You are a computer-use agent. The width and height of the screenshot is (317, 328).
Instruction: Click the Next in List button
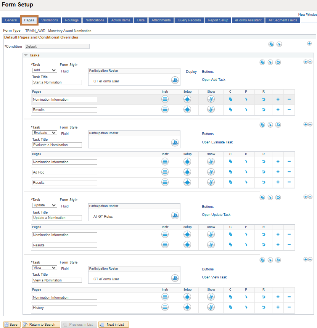pos(113,324)
